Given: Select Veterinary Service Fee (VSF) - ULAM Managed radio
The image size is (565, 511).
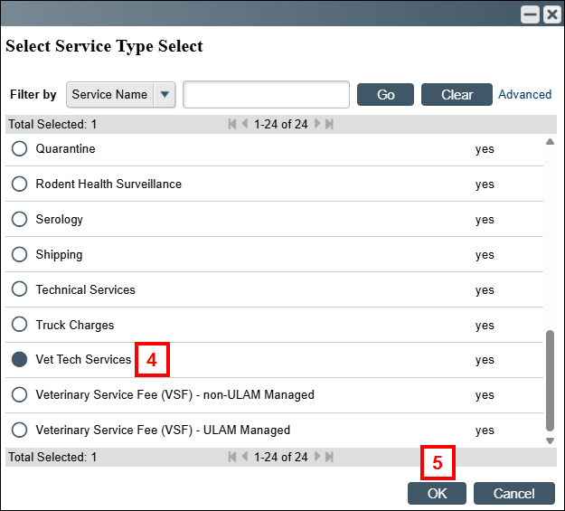Looking at the screenshot, I should [19, 430].
